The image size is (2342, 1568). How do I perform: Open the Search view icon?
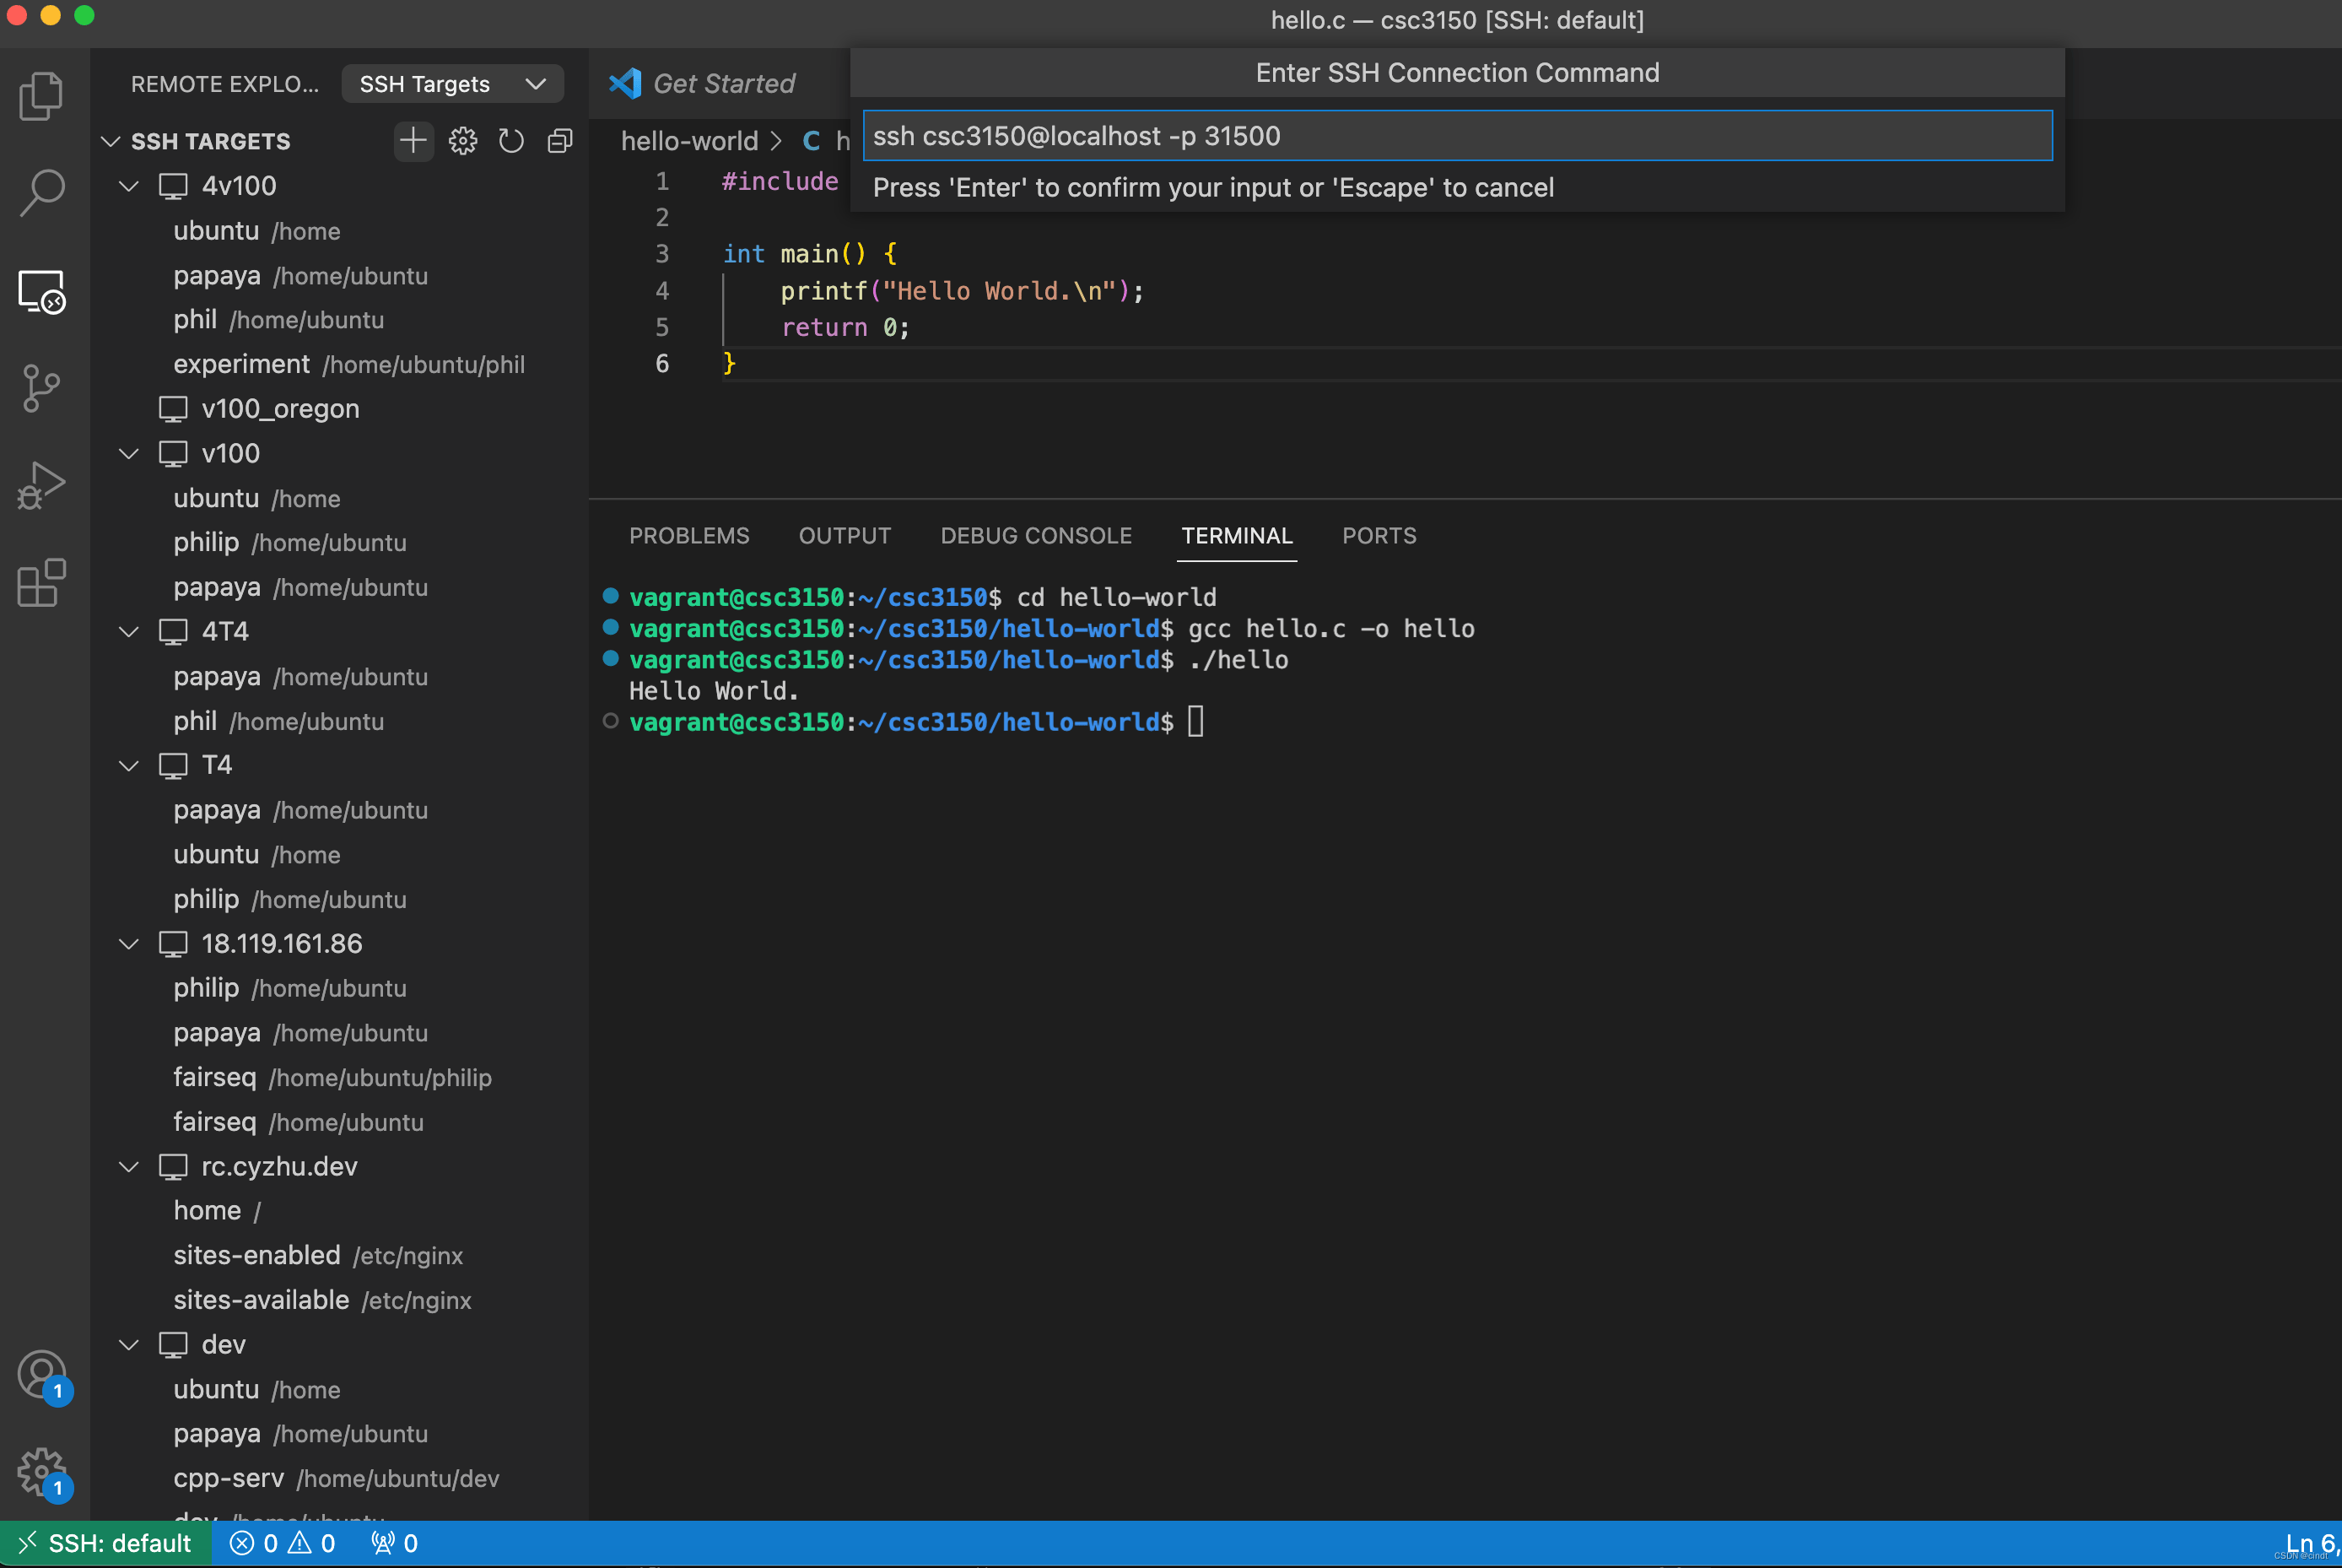coord(41,192)
